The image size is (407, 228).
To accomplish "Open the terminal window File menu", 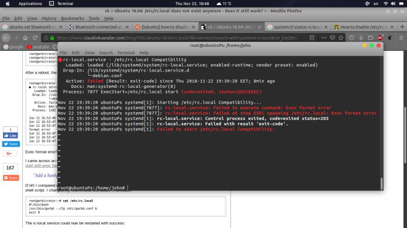I will (x=63, y=53).
